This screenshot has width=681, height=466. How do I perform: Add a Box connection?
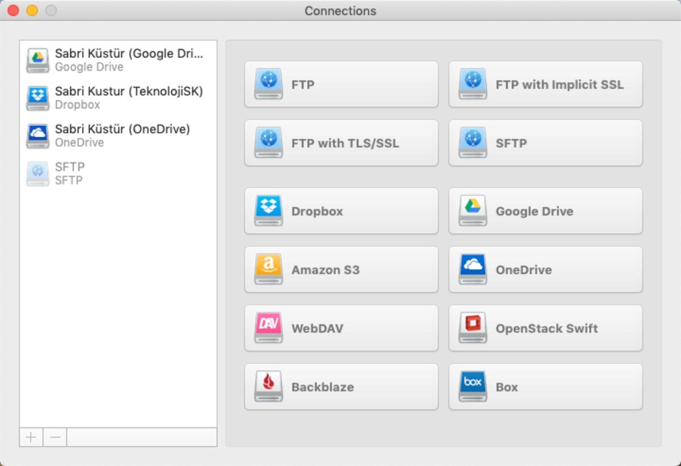pyautogui.click(x=545, y=387)
